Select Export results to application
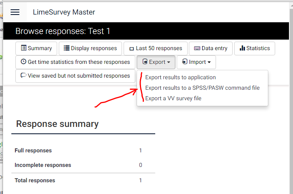The image size is (293, 194). pyautogui.click(x=180, y=77)
